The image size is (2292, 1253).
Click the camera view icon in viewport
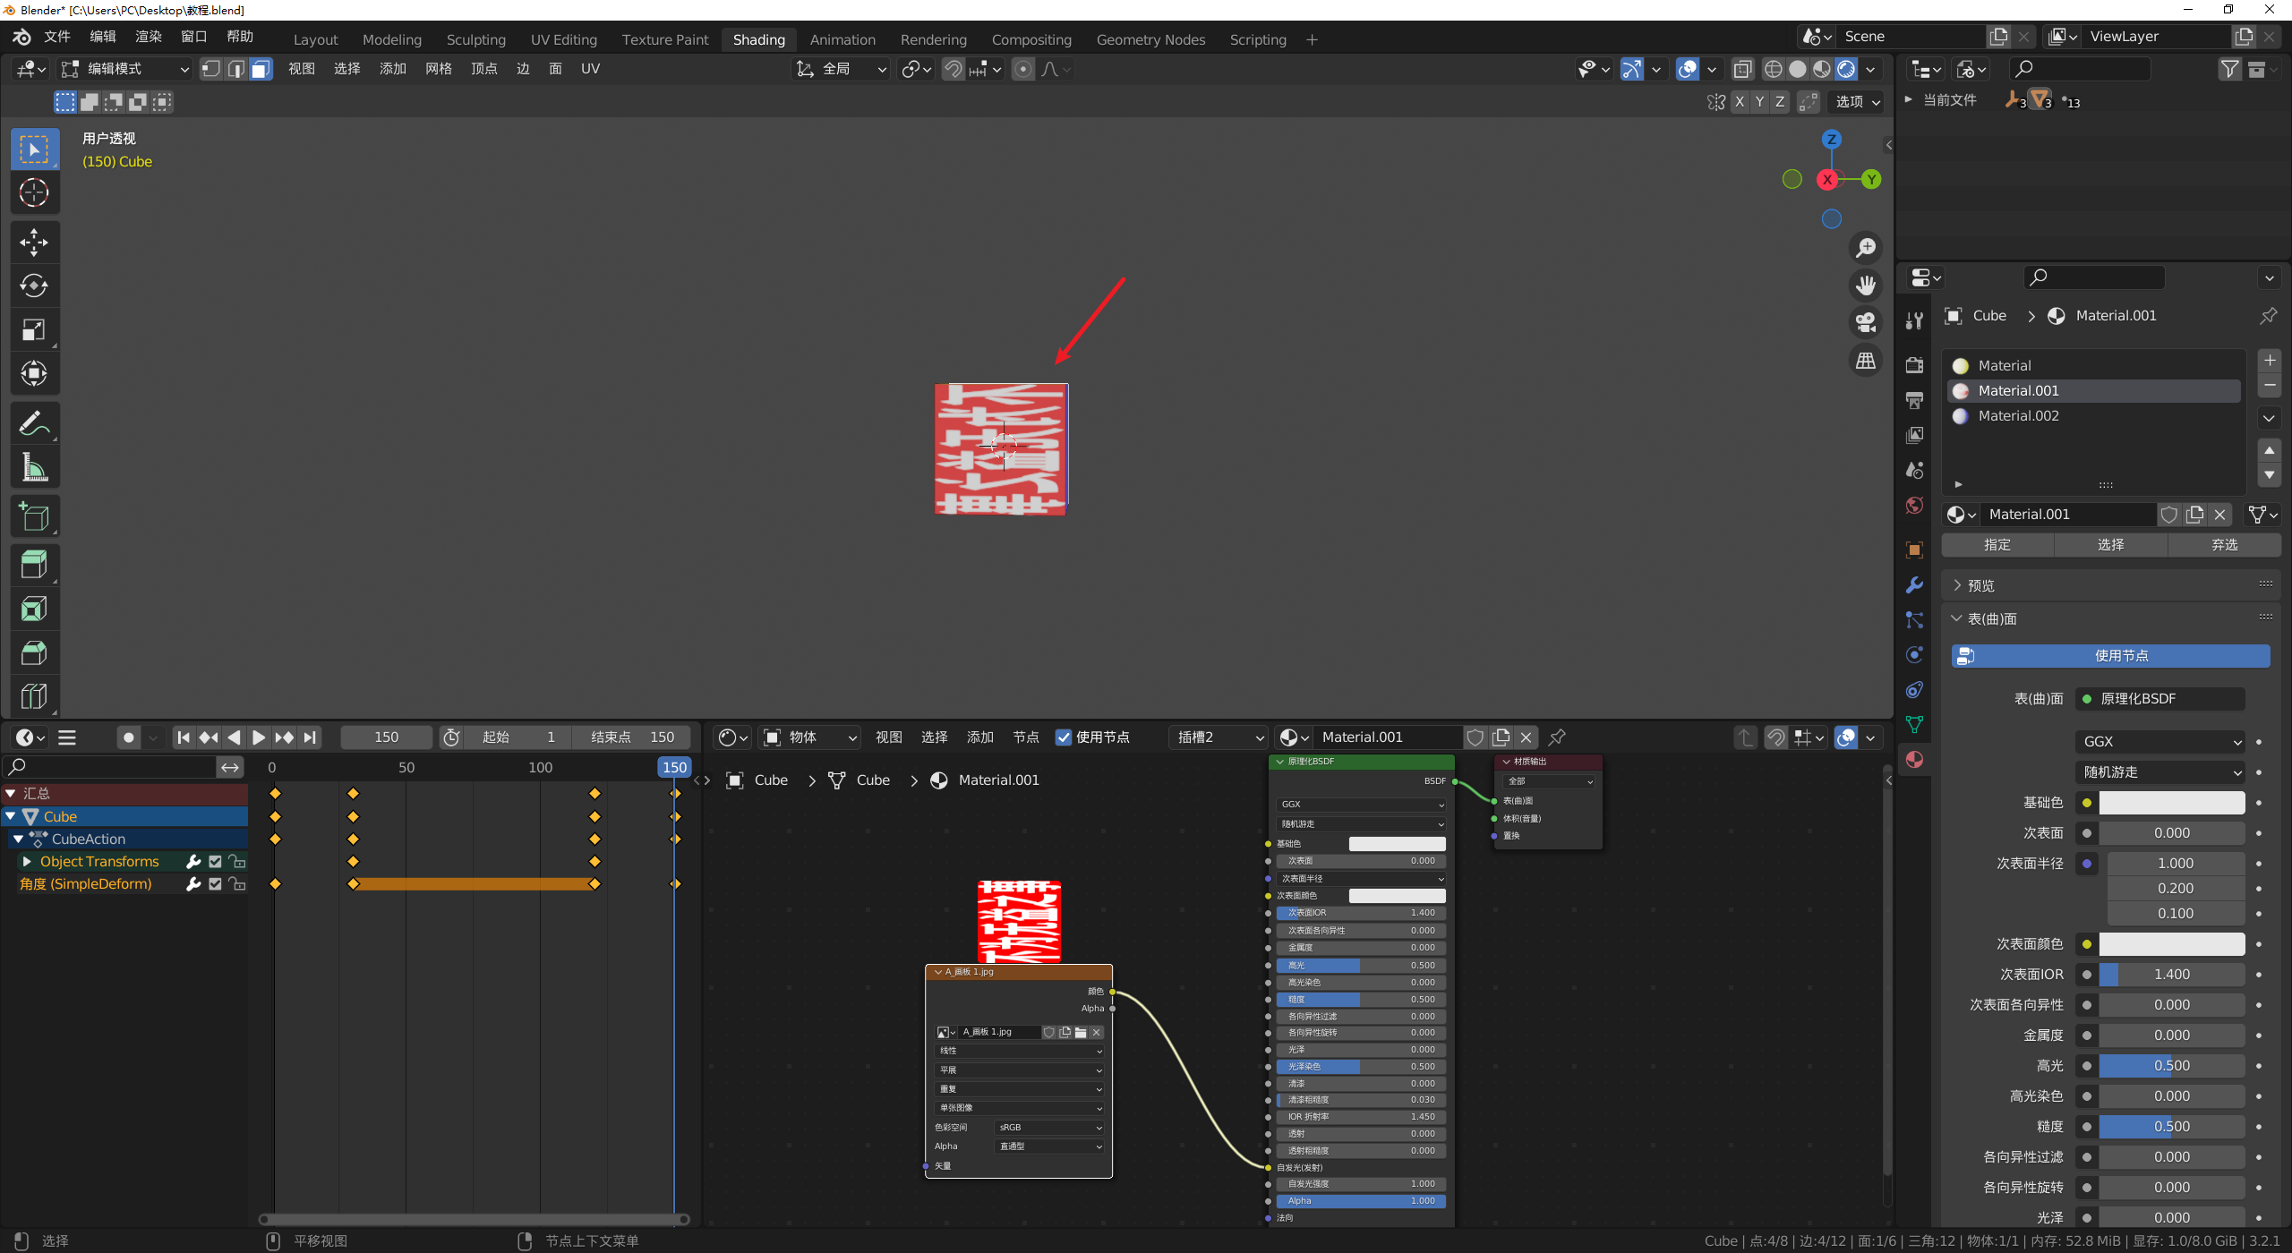click(x=1866, y=322)
